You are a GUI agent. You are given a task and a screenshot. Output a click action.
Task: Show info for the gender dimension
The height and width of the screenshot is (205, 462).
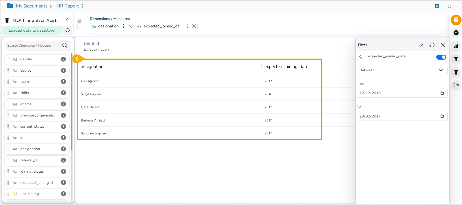63,59
